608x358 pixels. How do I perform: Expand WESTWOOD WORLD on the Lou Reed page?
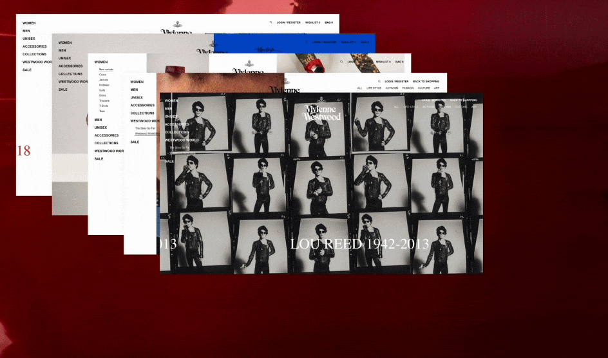coord(182,140)
